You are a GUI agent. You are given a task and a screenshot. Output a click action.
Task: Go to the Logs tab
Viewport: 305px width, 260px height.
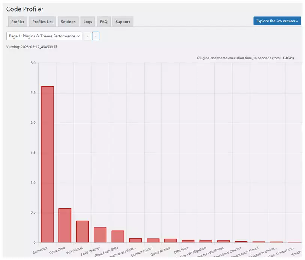[x=88, y=22]
